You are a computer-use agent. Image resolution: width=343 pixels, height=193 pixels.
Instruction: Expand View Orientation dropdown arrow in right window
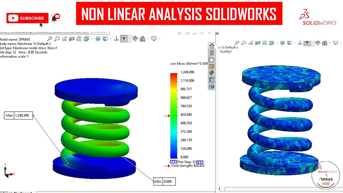[x=277, y=43]
